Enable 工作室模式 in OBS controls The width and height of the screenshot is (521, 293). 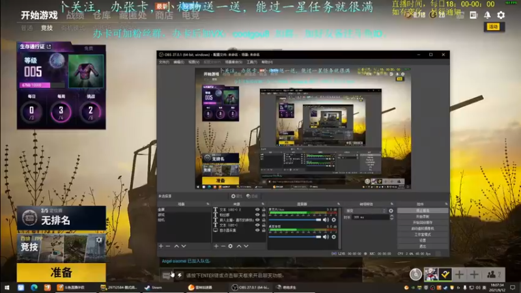422,234
